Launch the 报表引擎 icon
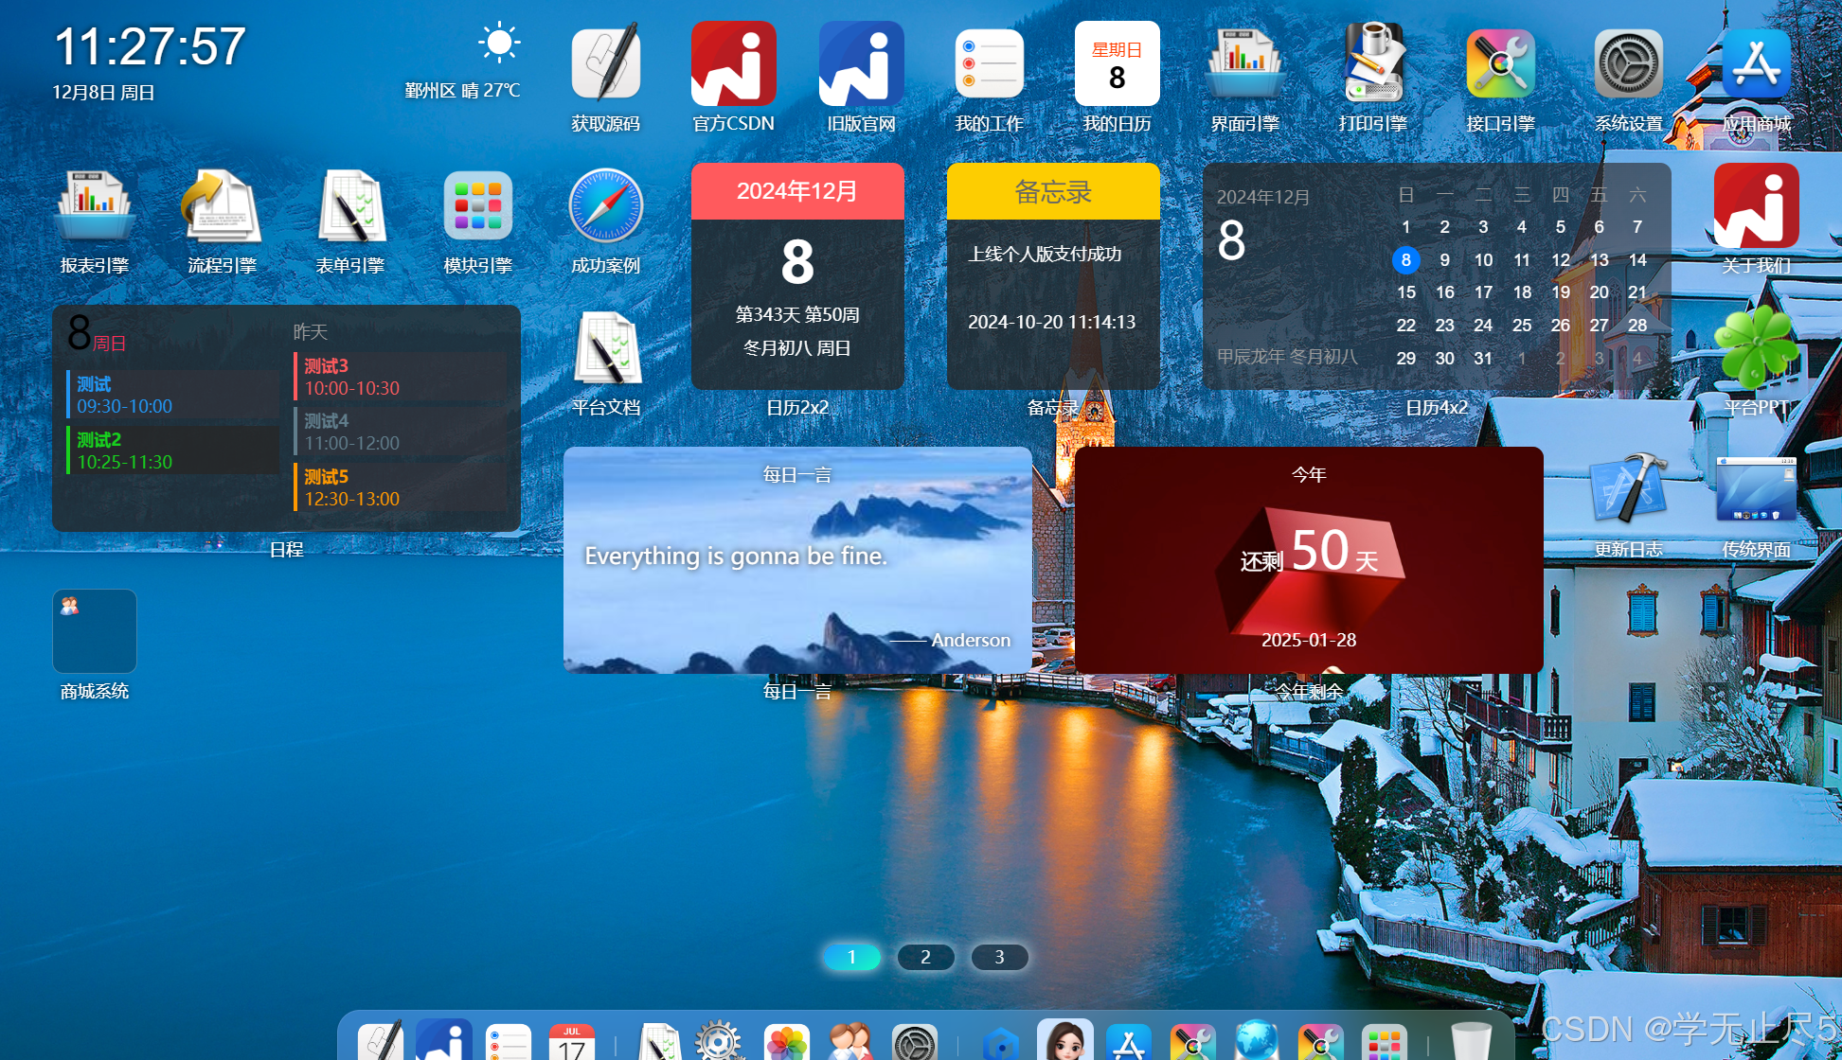Screen dimensions: 1842x1060 click(x=95, y=205)
